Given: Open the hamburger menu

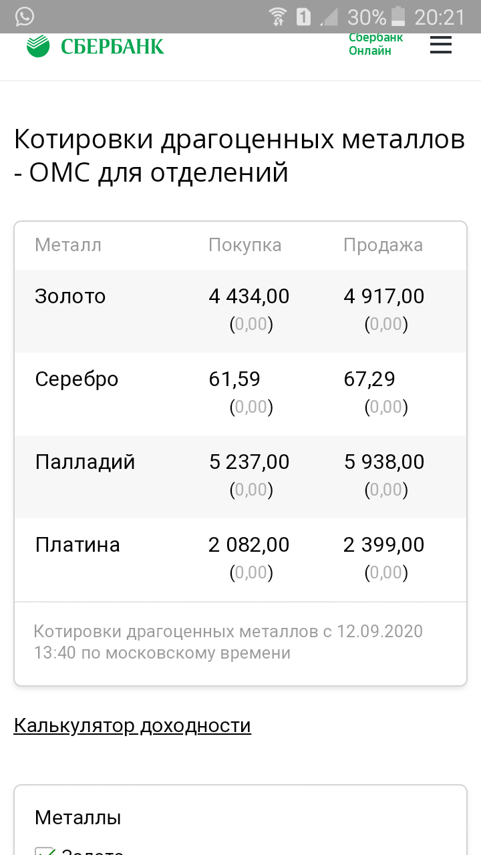Looking at the screenshot, I should tap(441, 45).
